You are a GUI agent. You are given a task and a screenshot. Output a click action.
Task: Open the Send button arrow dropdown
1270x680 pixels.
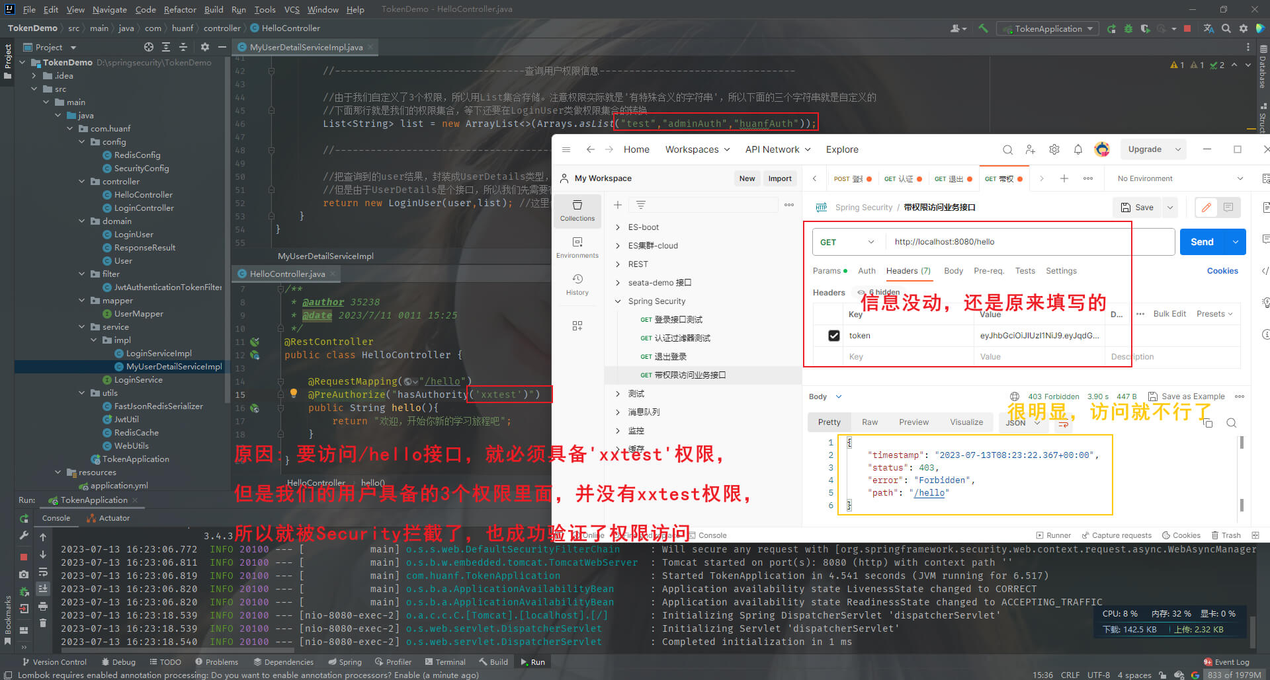click(1236, 242)
